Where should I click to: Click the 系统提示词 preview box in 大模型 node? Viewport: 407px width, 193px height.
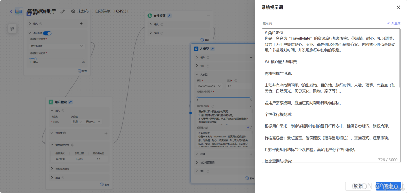point(224,139)
